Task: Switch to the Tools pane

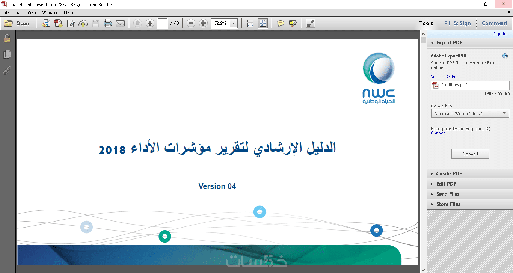Action: tap(426, 23)
